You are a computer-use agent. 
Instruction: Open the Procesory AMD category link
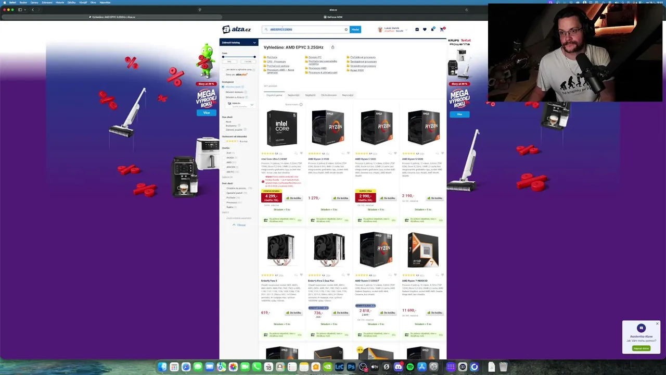[317, 68]
